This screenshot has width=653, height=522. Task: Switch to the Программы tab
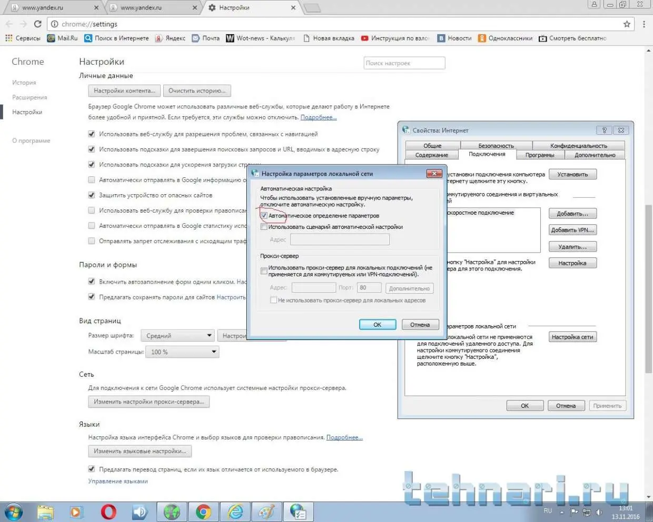point(540,155)
